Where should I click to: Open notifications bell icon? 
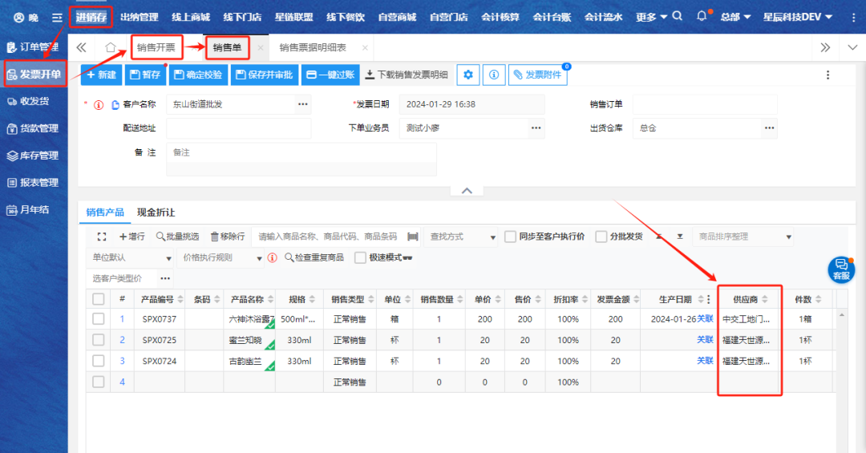point(702,16)
